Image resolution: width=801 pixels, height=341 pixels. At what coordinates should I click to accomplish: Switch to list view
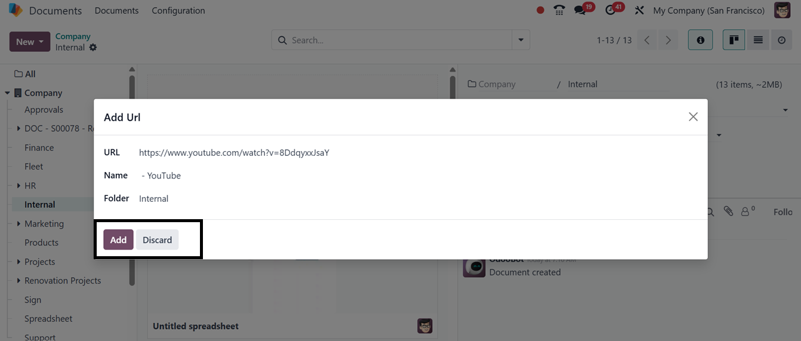[757, 40]
